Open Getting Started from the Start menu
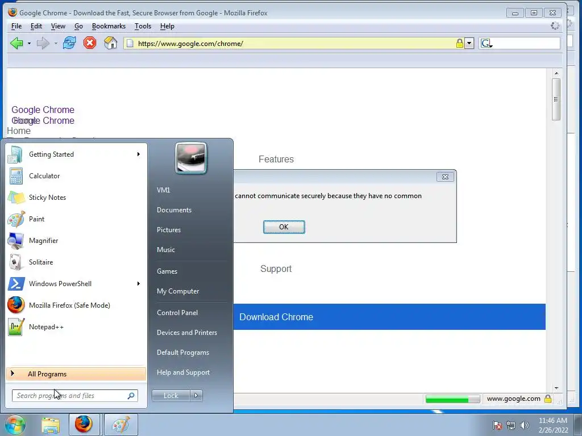Viewport: 582px width, 436px height. coord(76,154)
